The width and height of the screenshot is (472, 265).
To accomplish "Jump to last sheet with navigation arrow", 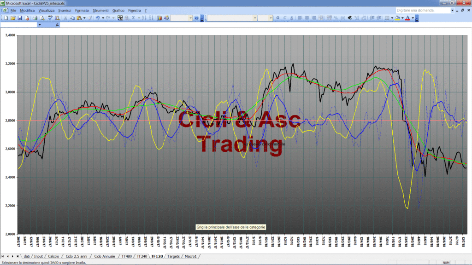I will point(18,256).
